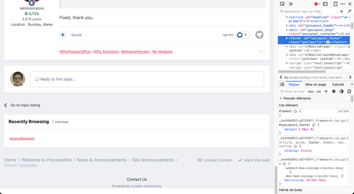
Task: Open responsive design mode icon
Action: tap(335, 4)
